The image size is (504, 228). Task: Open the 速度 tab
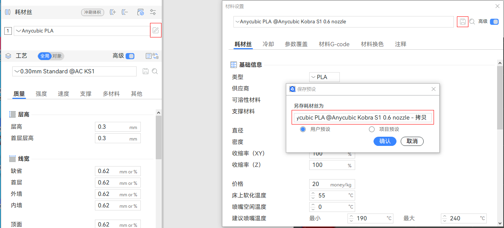(x=64, y=94)
